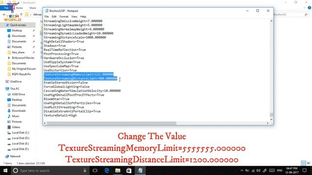
Task: Click the HighDetailShaders=True line
Action: (x=64, y=41)
